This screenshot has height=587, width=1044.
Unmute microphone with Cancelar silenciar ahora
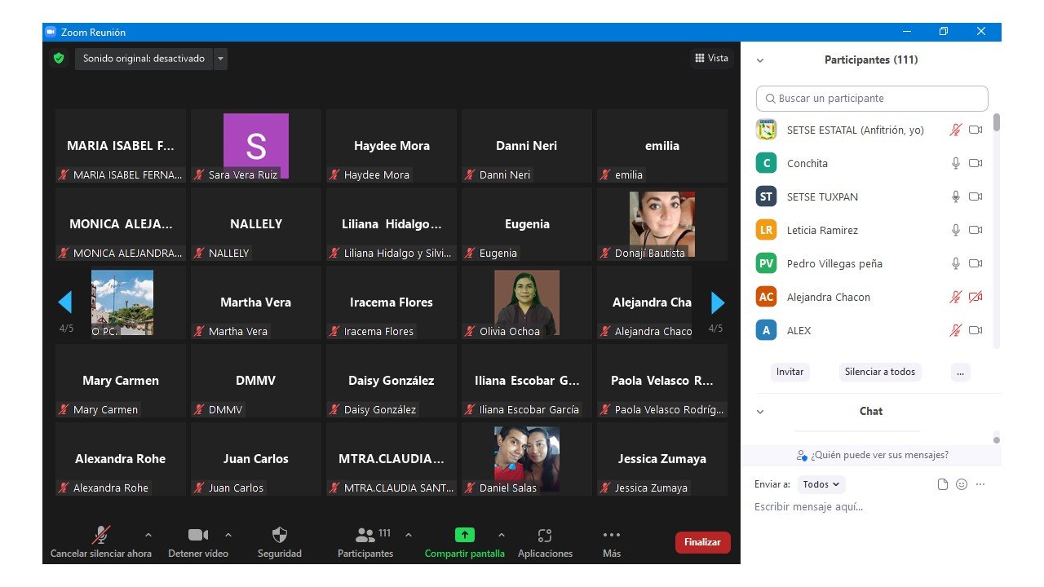coord(101,536)
